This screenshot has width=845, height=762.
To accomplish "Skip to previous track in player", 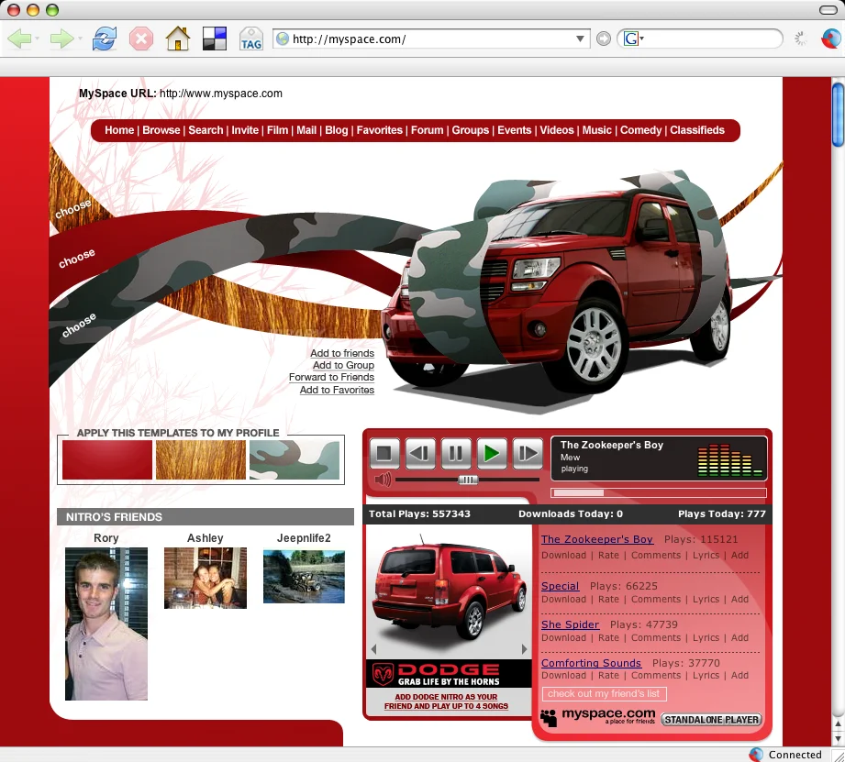I will click(420, 453).
